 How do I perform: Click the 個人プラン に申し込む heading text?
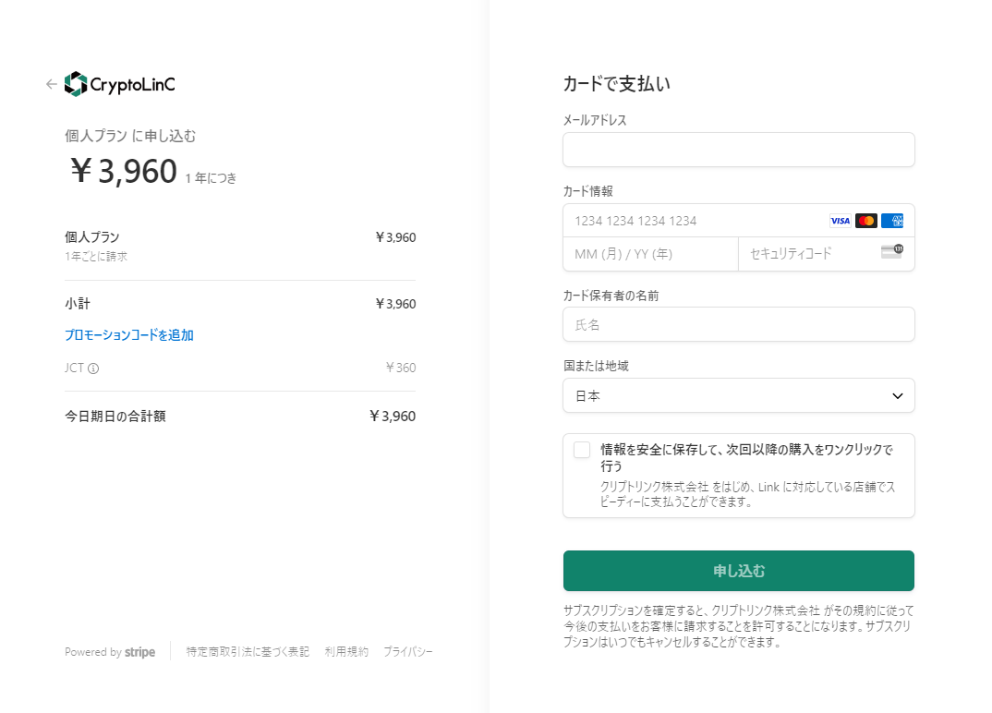(x=130, y=136)
